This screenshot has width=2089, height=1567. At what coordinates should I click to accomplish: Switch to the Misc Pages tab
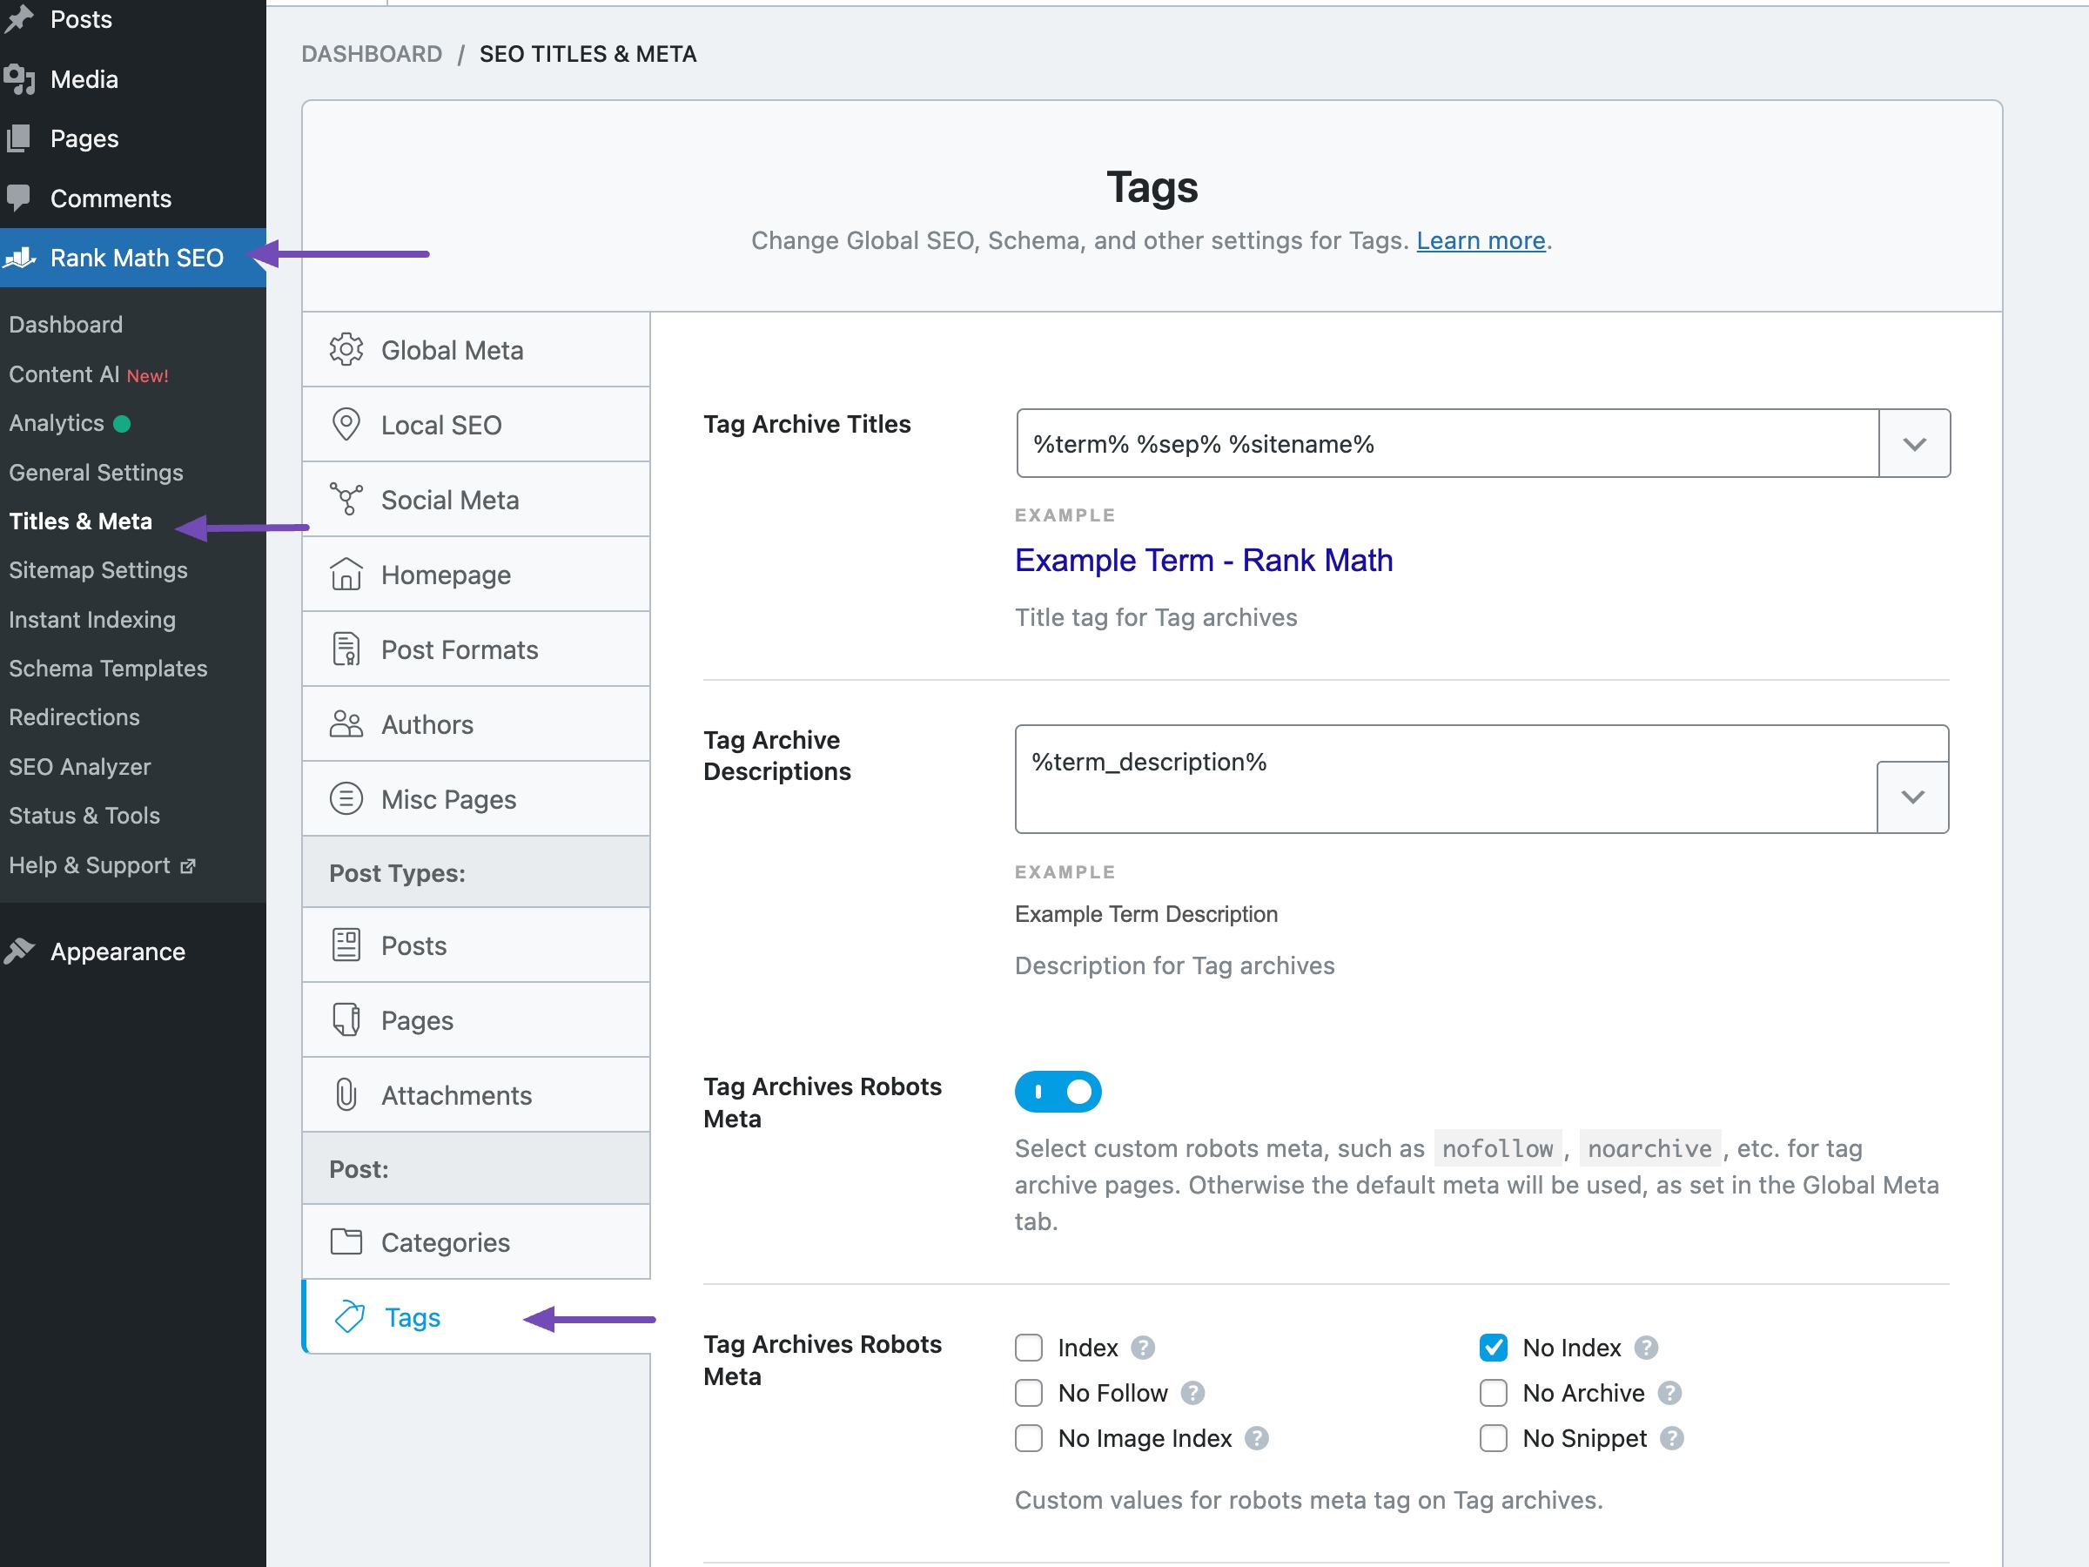(448, 799)
